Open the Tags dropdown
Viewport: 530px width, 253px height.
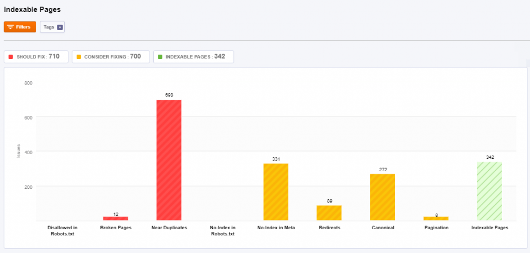tap(52, 27)
